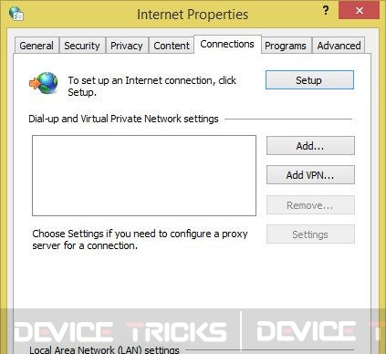386x354 pixels.
Task: Click inside the empty dial-up connections list
Action: pos(144,175)
